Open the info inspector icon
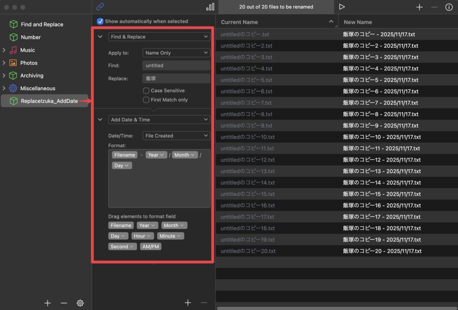The height and width of the screenshot is (310, 458). point(449,7)
